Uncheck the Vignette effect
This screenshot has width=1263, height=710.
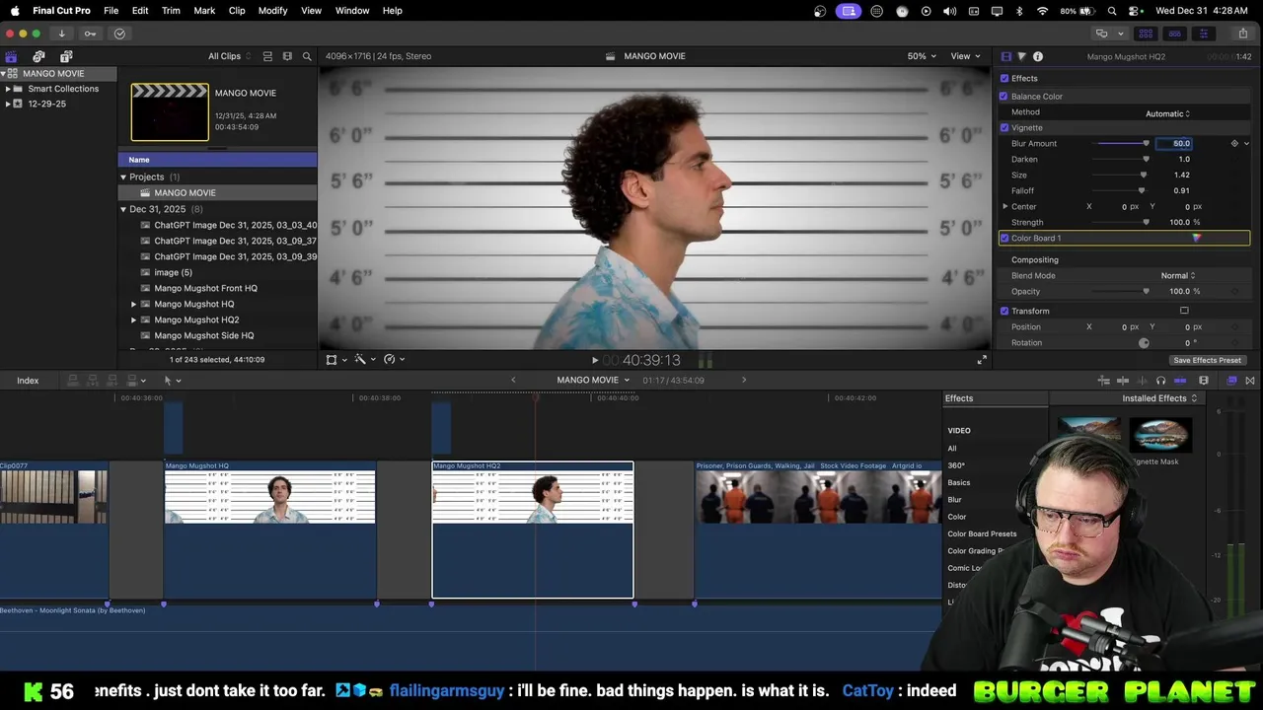1004,127
